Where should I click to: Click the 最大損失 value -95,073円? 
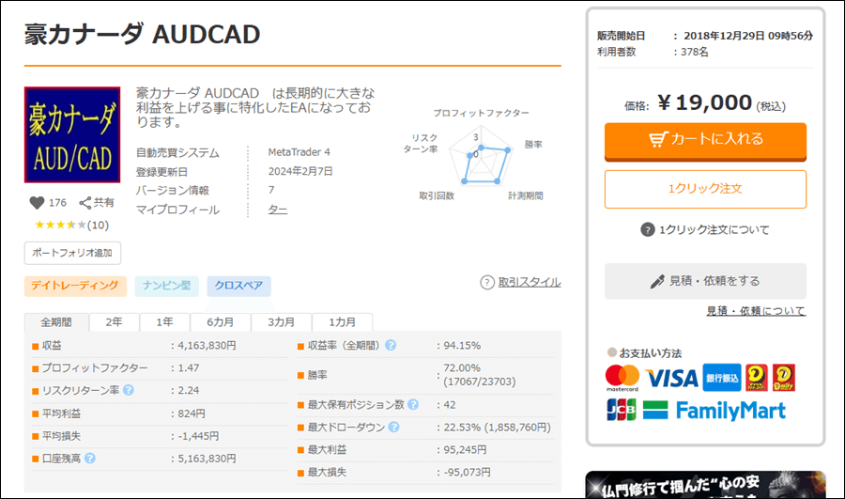[x=468, y=472]
